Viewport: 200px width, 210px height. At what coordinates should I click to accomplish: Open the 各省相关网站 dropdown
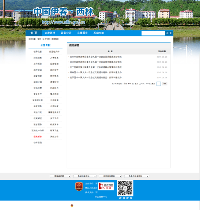coord(85,176)
